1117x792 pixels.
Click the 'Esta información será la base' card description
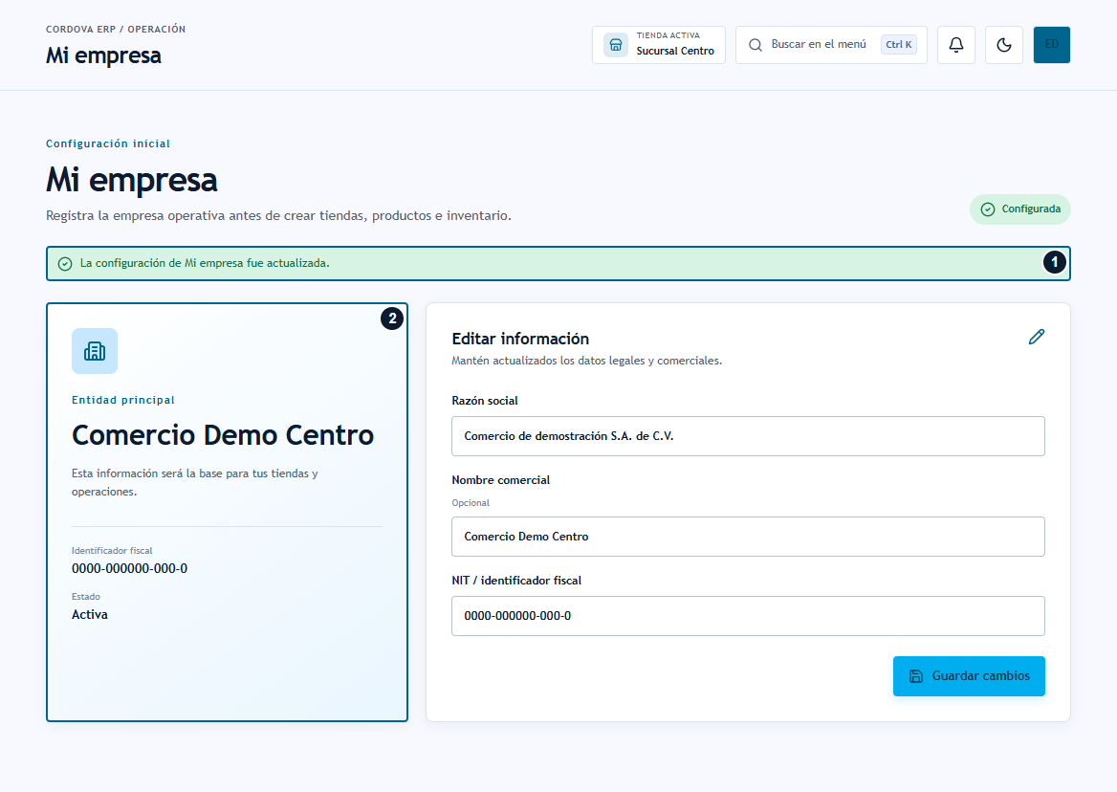pos(194,482)
